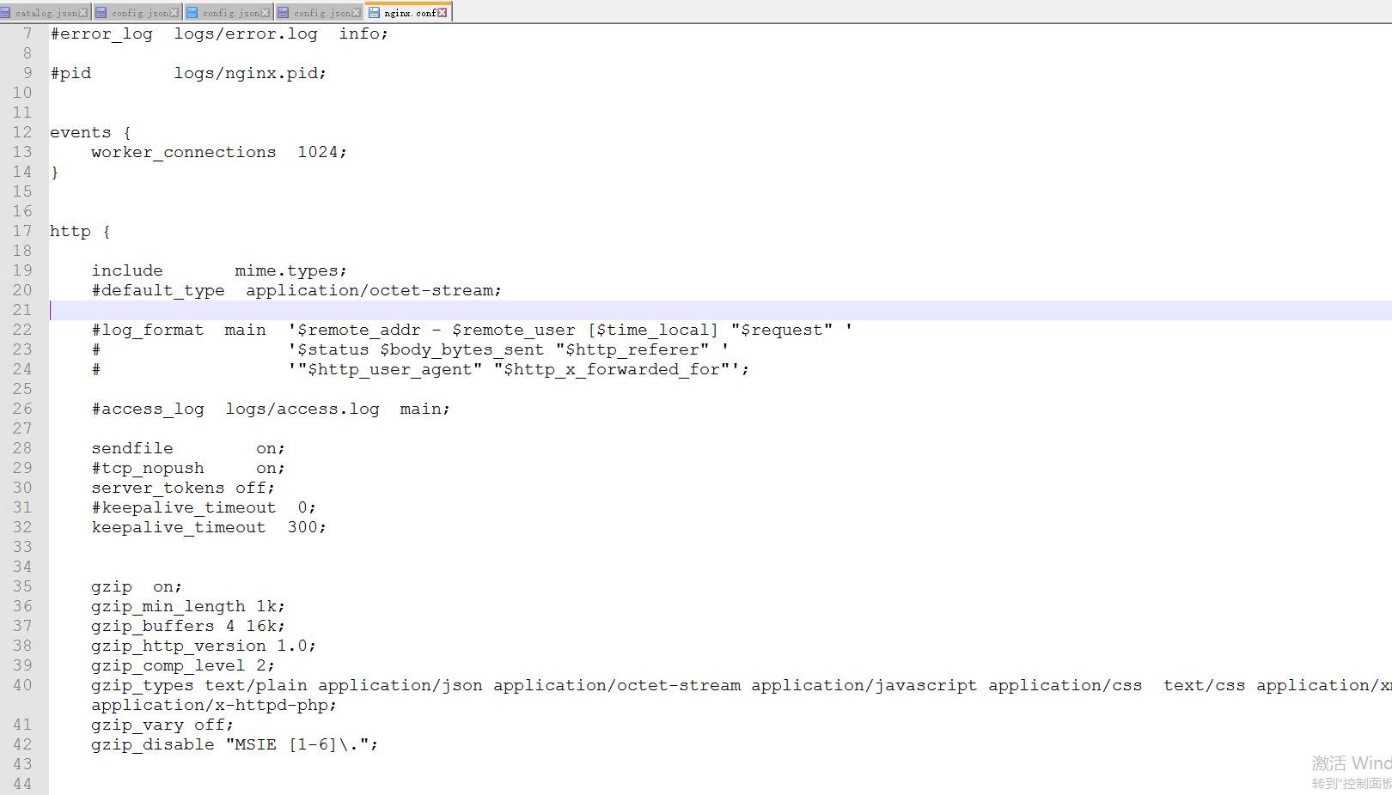Click the "gzip on;" directive text
This screenshot has height=795, width=1392.
click(x=136, y=586)
